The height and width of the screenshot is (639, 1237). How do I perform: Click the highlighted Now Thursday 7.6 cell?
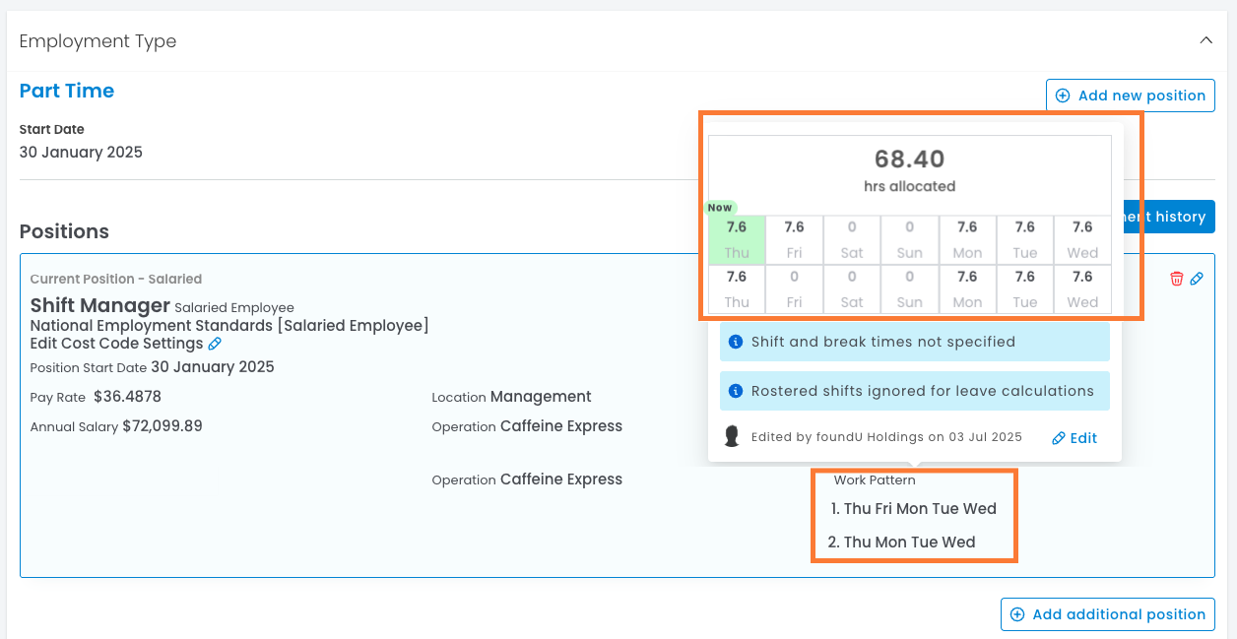737,239
